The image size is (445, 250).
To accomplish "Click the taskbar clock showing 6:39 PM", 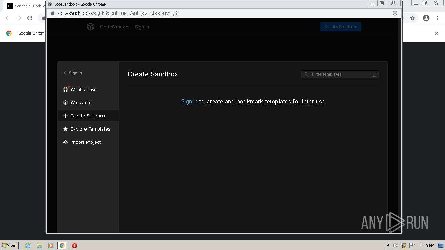I will tap(427, 245).
